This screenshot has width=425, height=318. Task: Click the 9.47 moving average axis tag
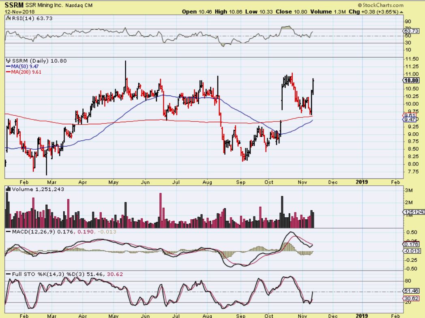click(410, 119)
